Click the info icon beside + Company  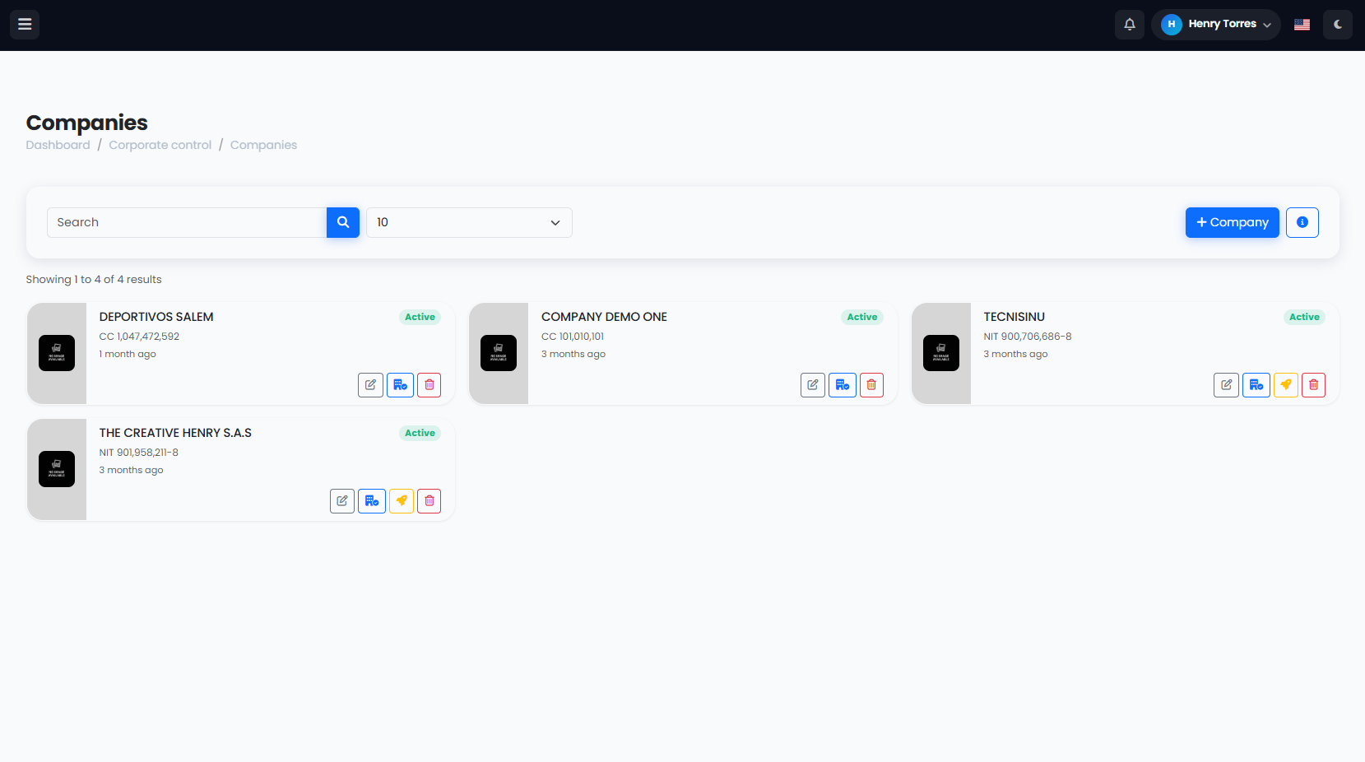point(1302,222)
